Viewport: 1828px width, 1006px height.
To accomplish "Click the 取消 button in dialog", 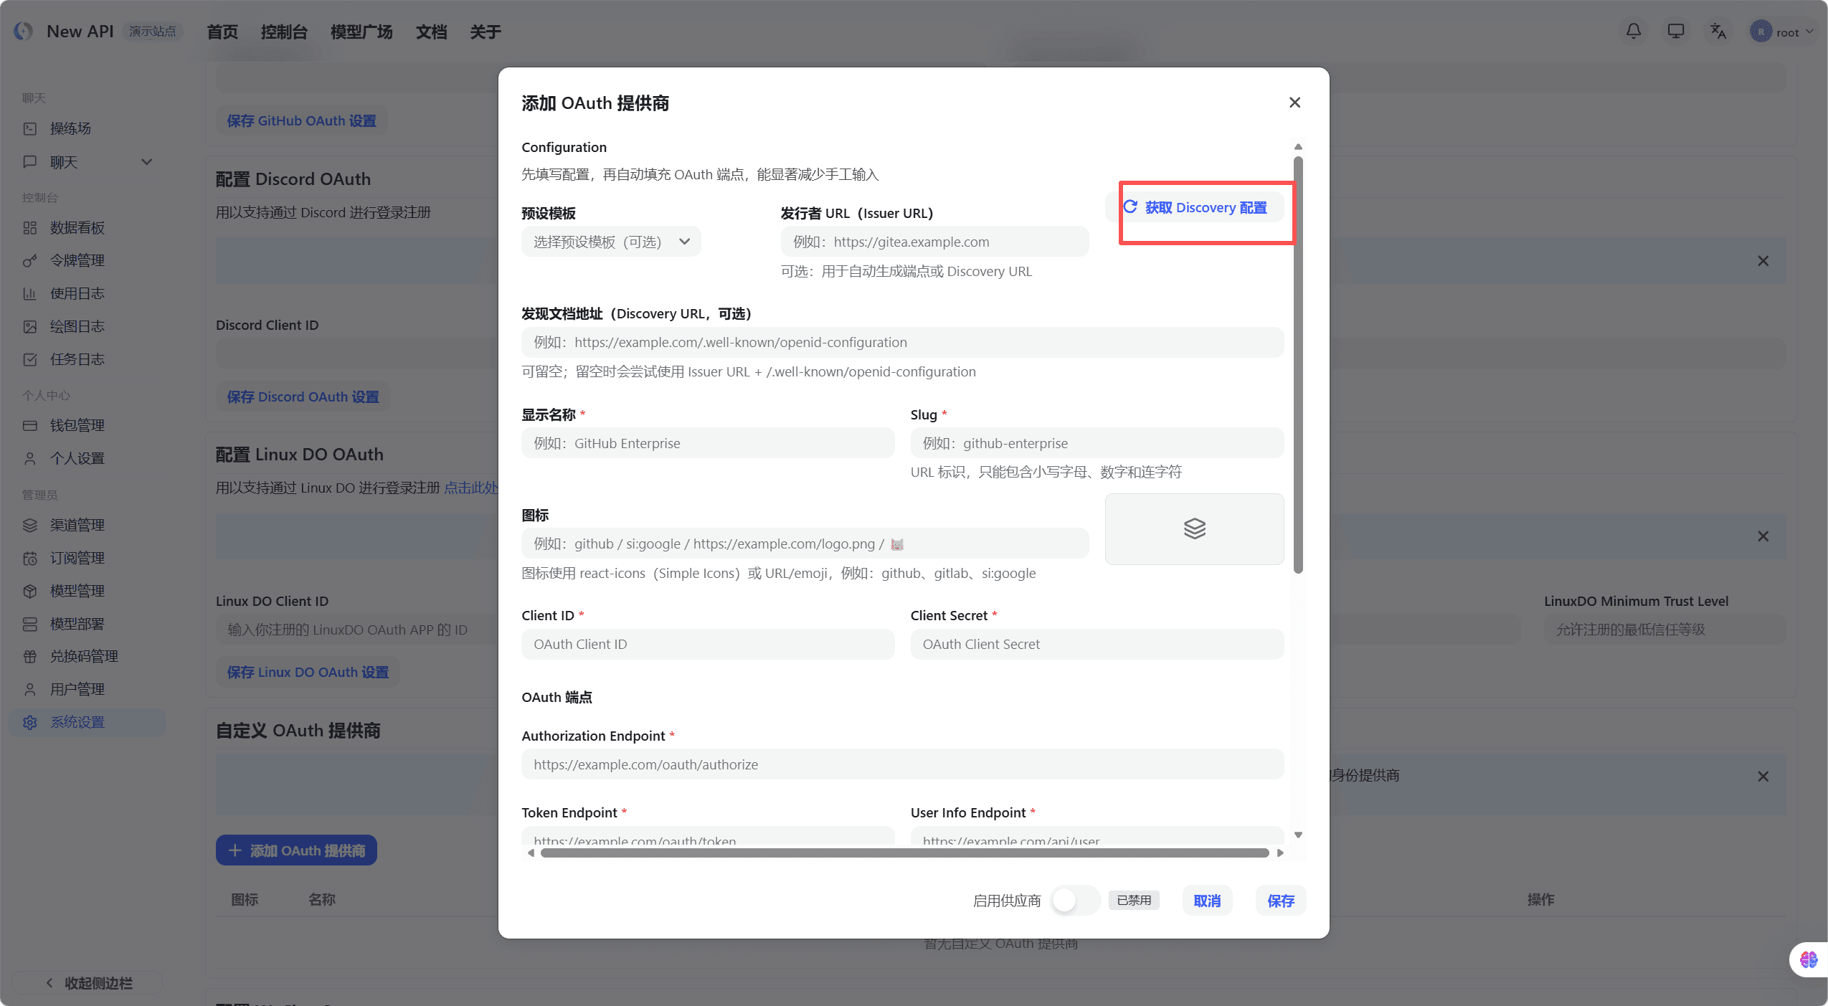I will tap(1207, 901).
